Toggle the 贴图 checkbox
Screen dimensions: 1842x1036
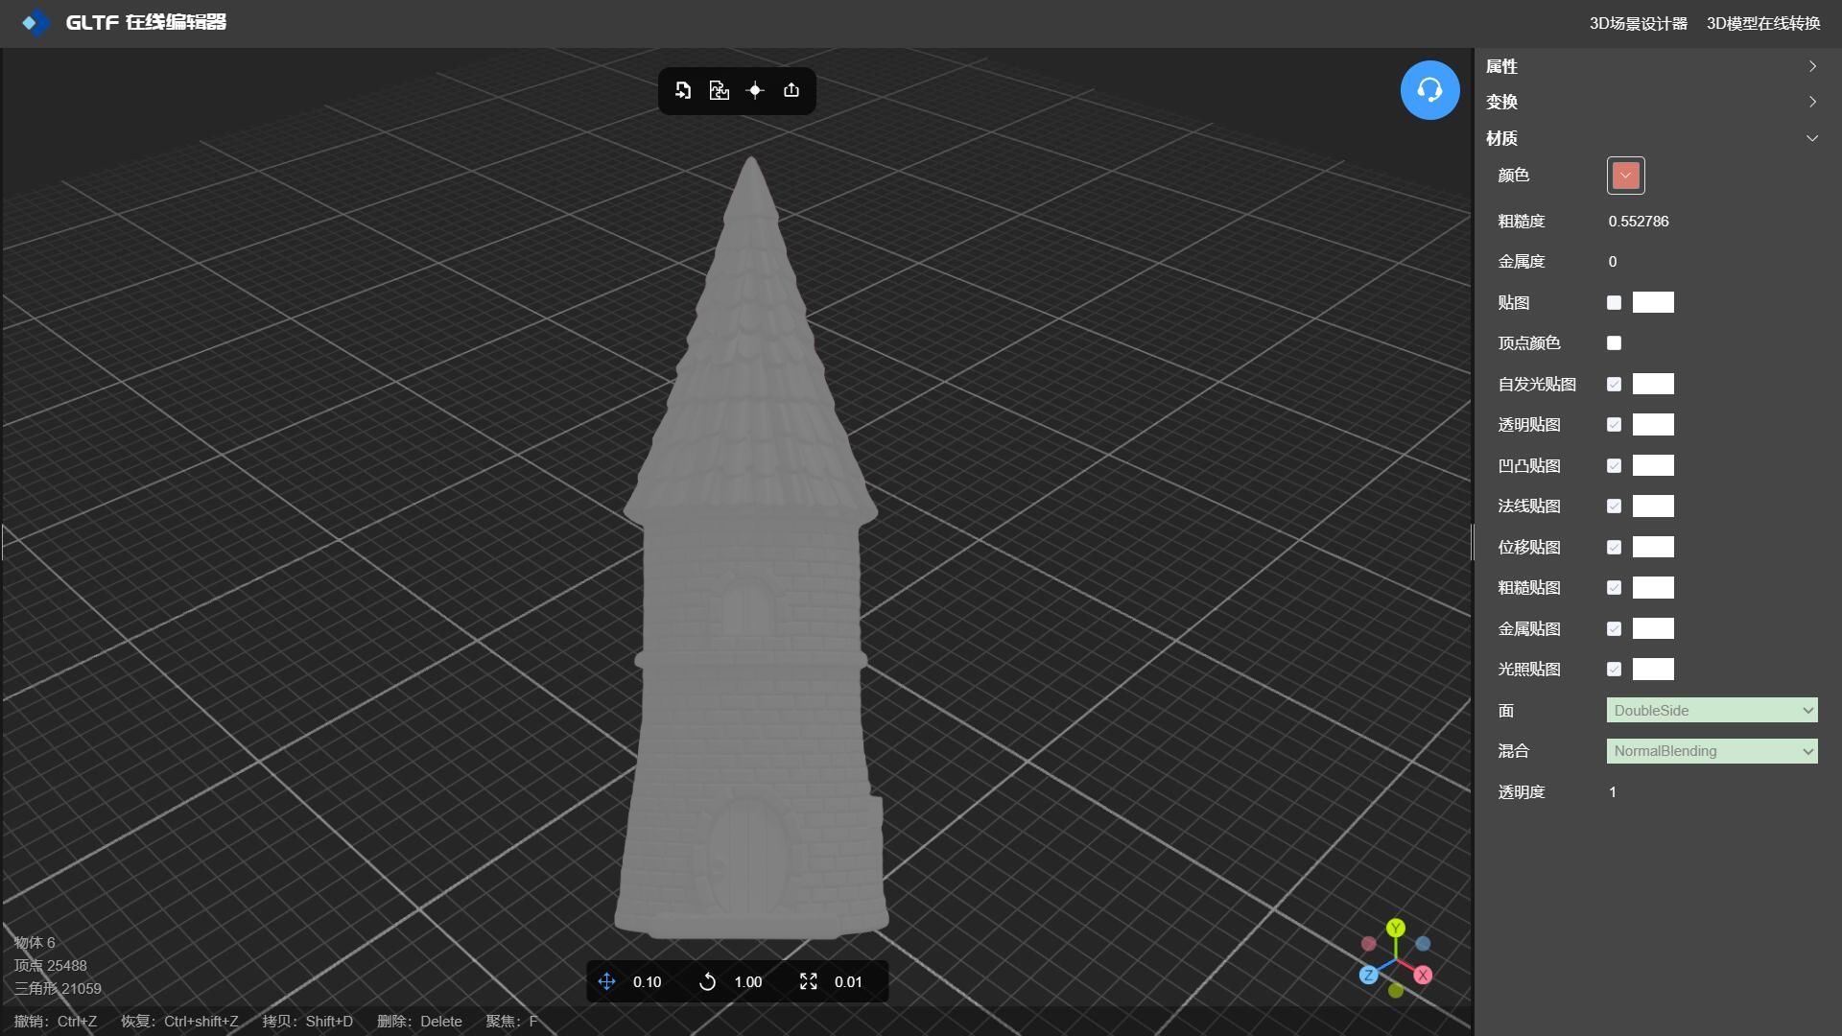[x=1614, y=302]
